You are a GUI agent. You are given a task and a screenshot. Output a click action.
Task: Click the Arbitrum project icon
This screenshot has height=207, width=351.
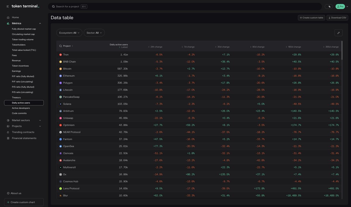61,111
